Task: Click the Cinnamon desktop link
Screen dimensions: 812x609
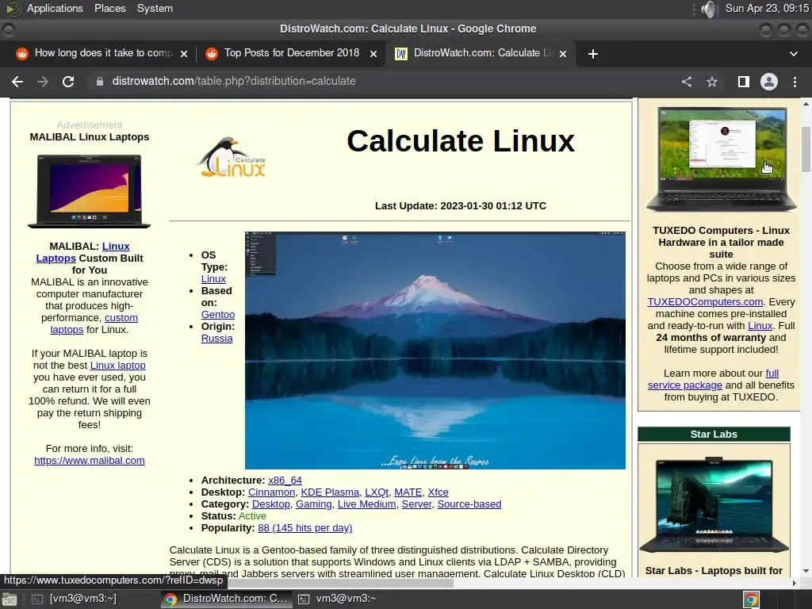Action: [x=271, y=492]
